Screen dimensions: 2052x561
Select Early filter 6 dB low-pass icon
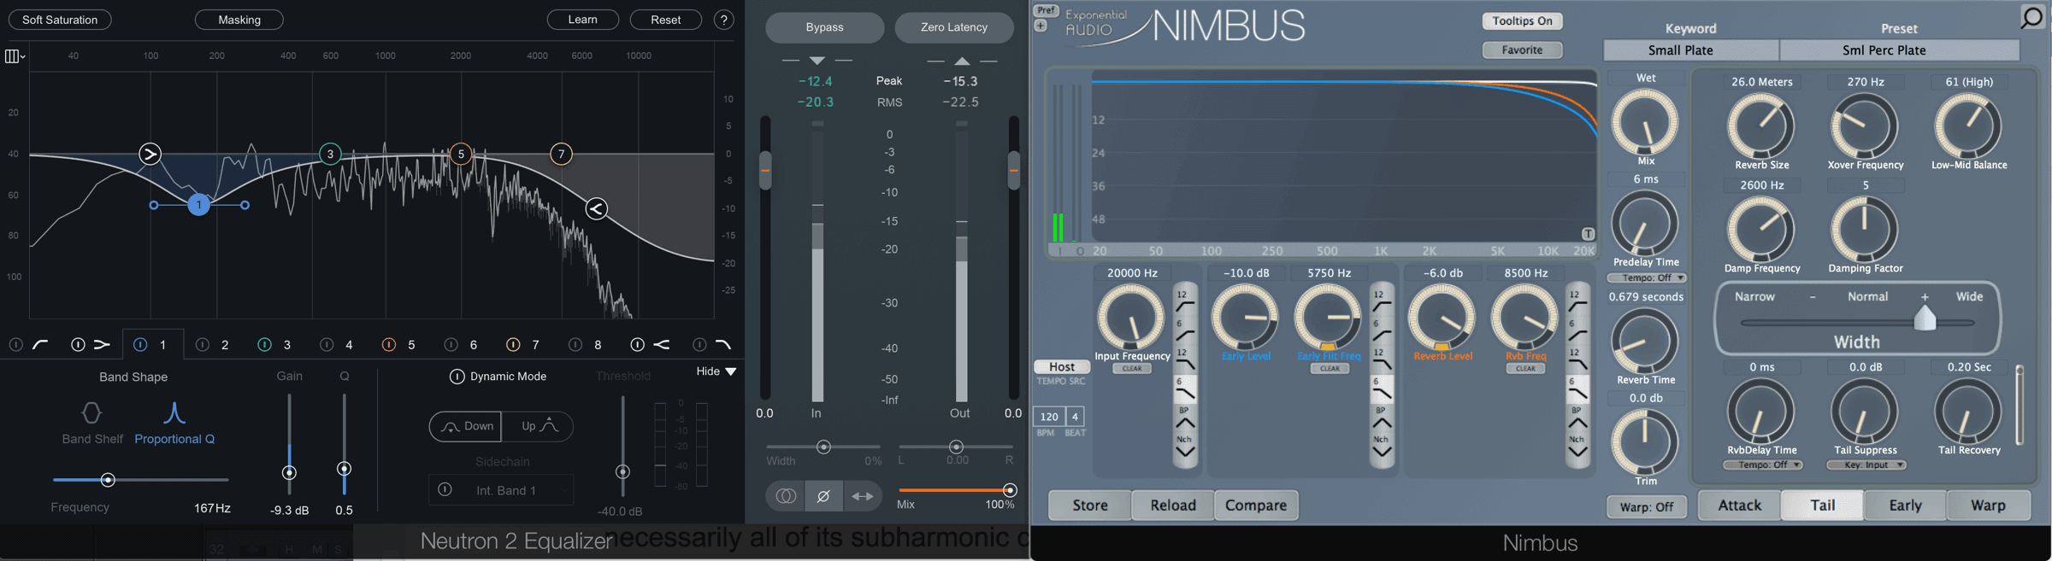1381,388
